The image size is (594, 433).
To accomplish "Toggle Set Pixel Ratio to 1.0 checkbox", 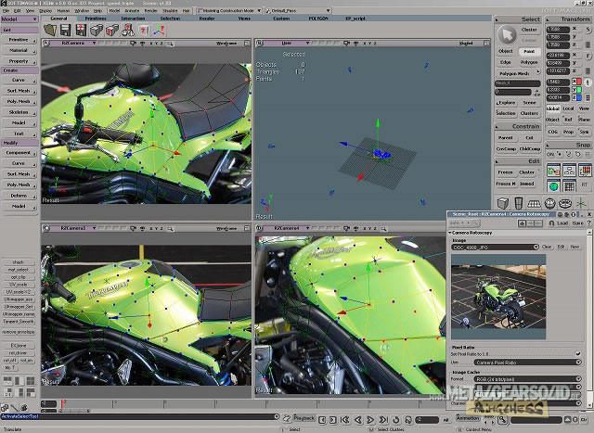I will (577, 352).
